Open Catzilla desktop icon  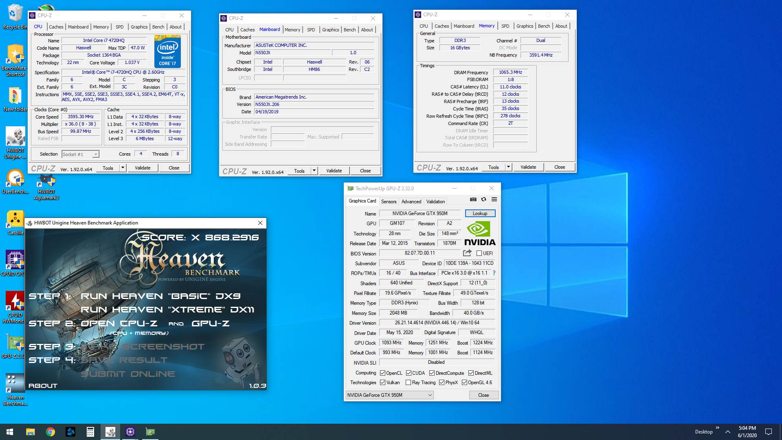pos(15,223)
